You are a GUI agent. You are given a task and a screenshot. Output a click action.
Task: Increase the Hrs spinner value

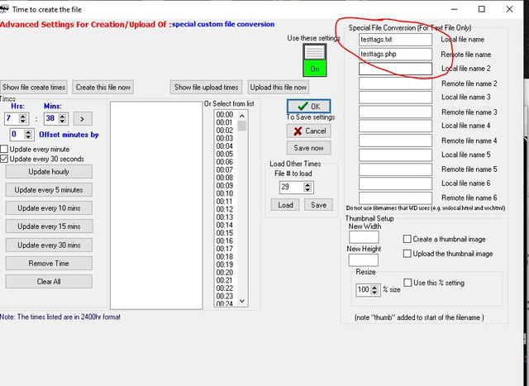(x=23, y=116)
